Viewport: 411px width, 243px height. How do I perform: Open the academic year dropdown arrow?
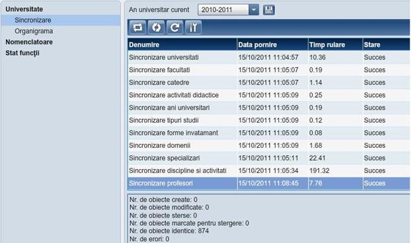coord(254,10)
